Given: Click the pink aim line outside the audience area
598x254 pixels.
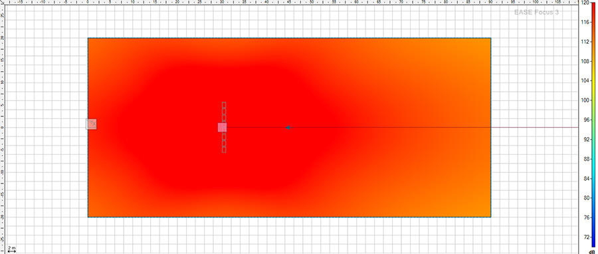Looking at the screenshot, I should (535, 128).
